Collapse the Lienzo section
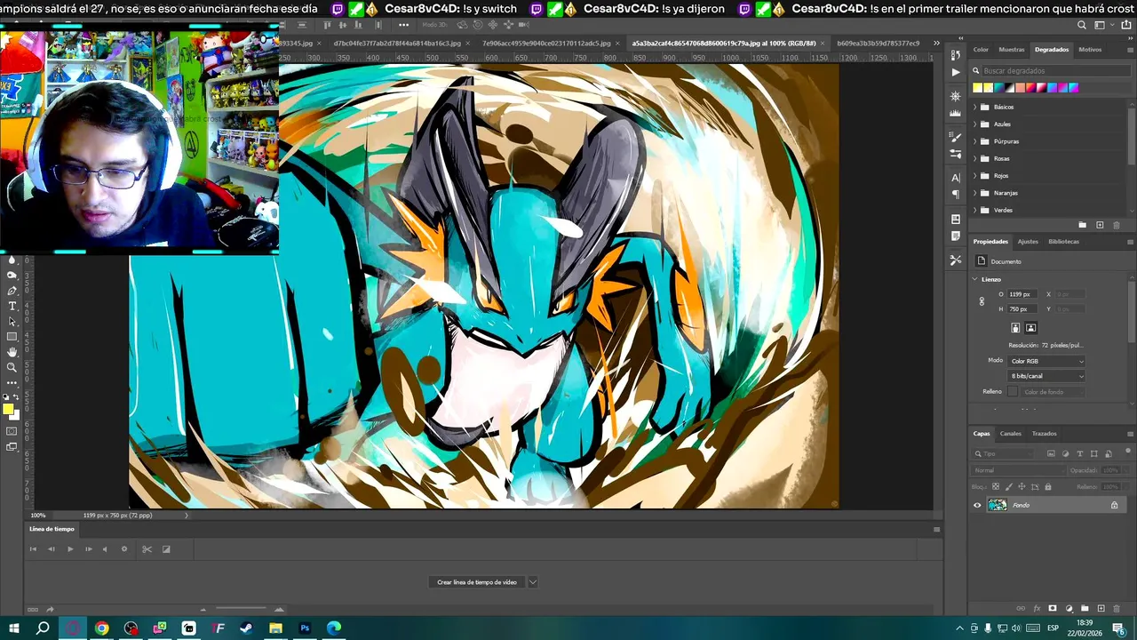The height and width of the screenshot is (640, 1137). tap(975, 279)
